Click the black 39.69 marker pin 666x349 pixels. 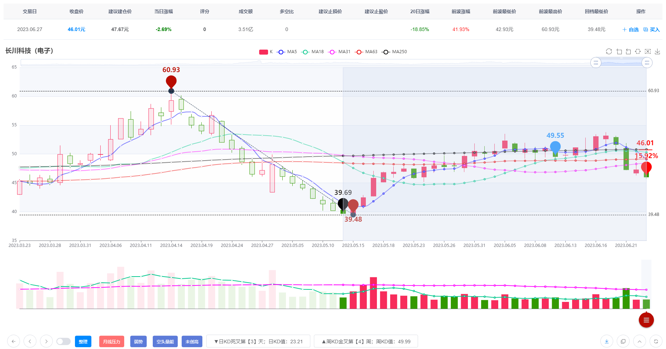pyautogui.click(x=343, y=204)
